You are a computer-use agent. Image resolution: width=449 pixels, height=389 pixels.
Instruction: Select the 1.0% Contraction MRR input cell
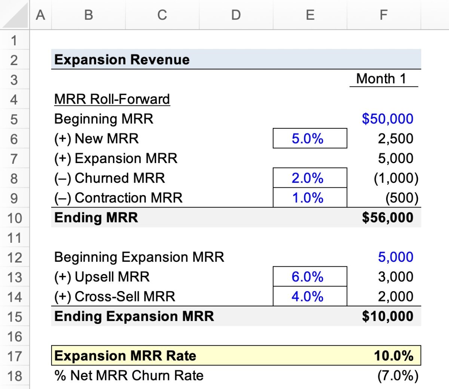click(x=310, y=198)
